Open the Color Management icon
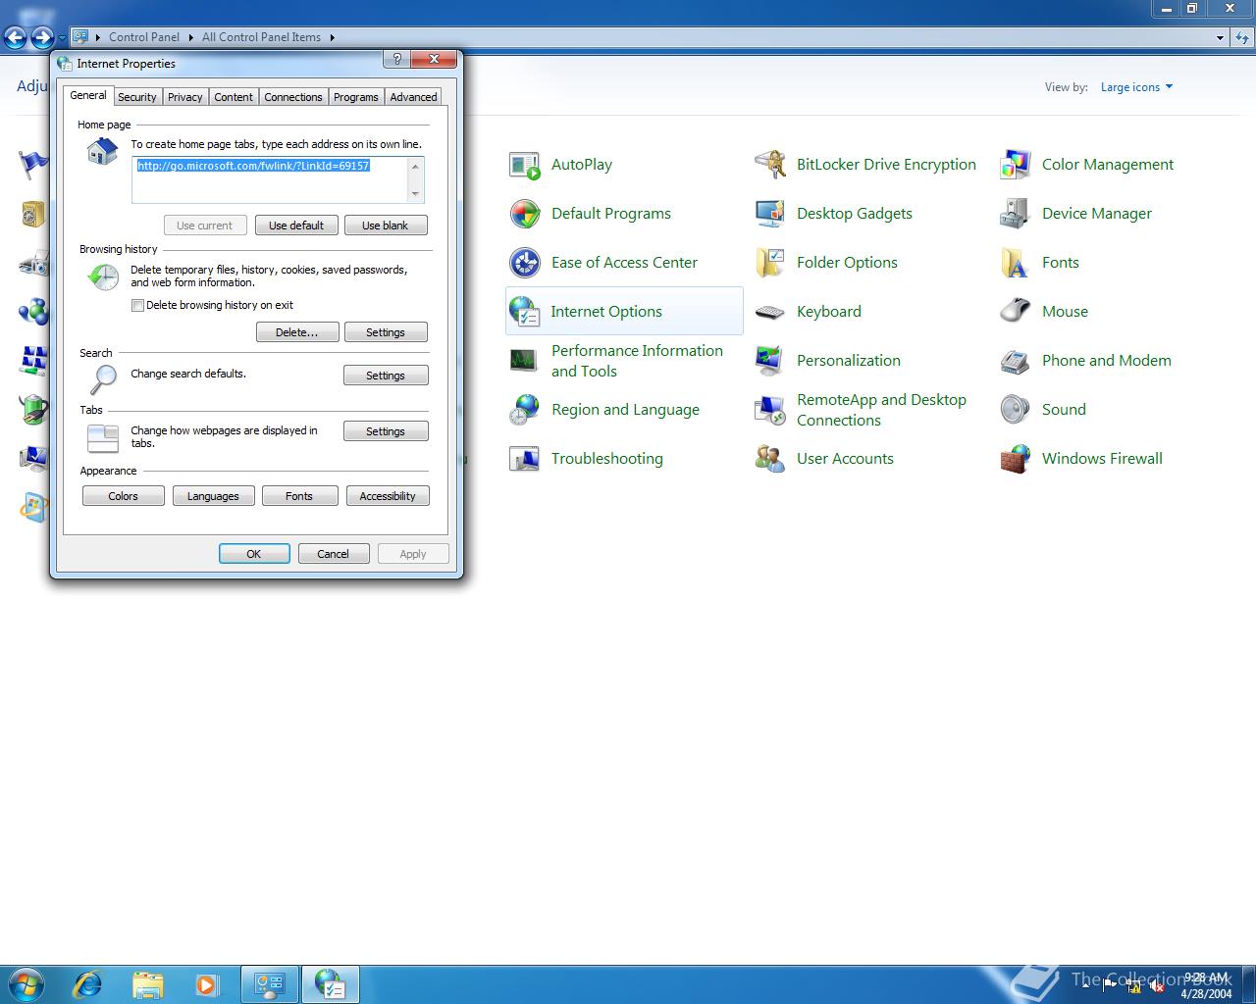The image size is (1256, 1004). [x=1016, y=165]
